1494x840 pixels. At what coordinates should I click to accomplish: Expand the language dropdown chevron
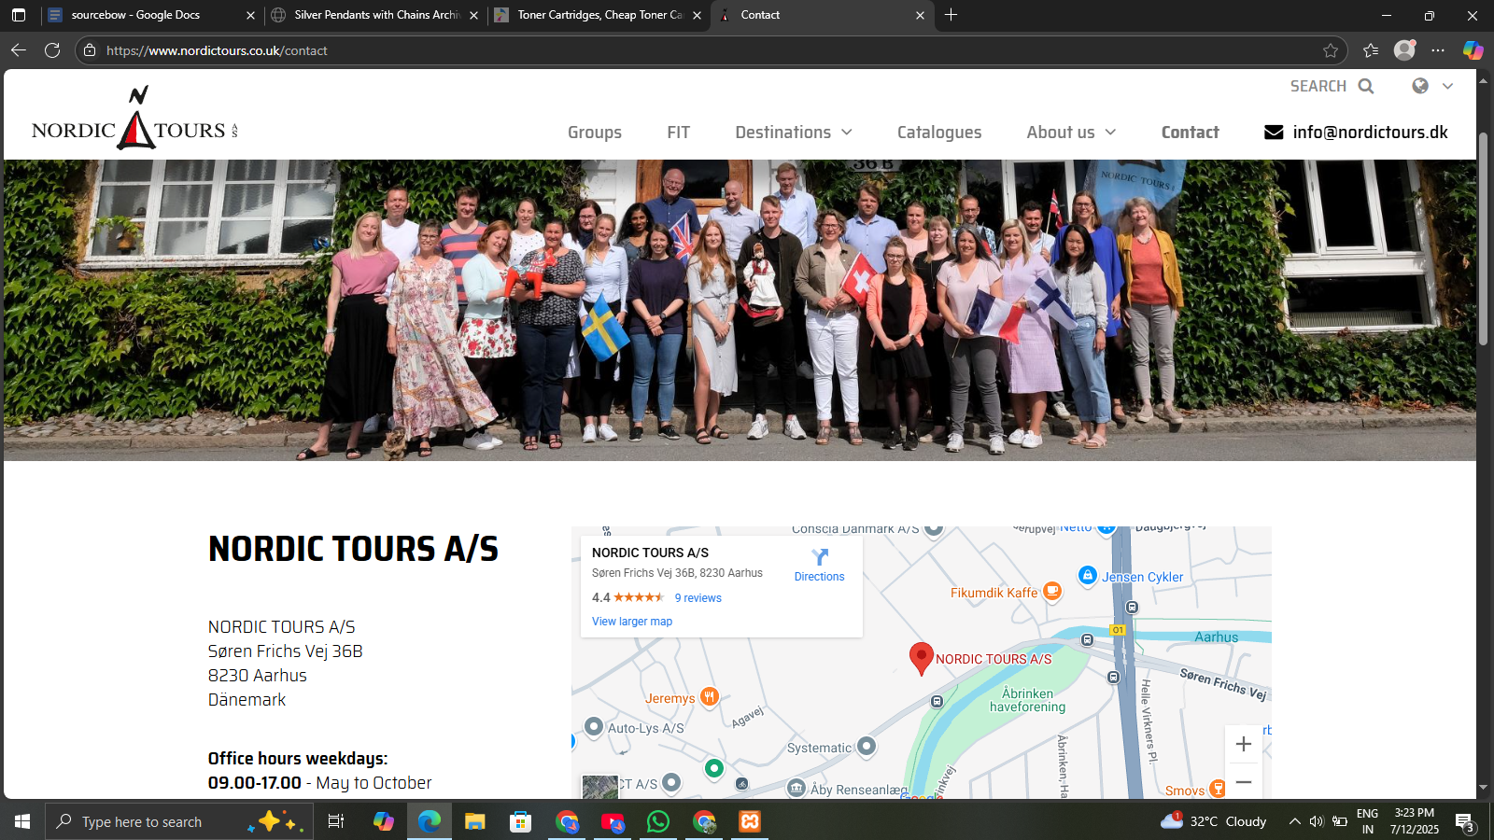1447,86
